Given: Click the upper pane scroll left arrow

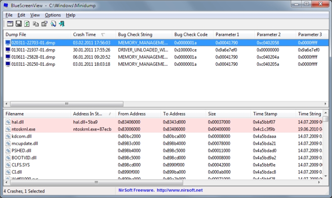Looking at the screenshot, I should click(x=7, y=104).
